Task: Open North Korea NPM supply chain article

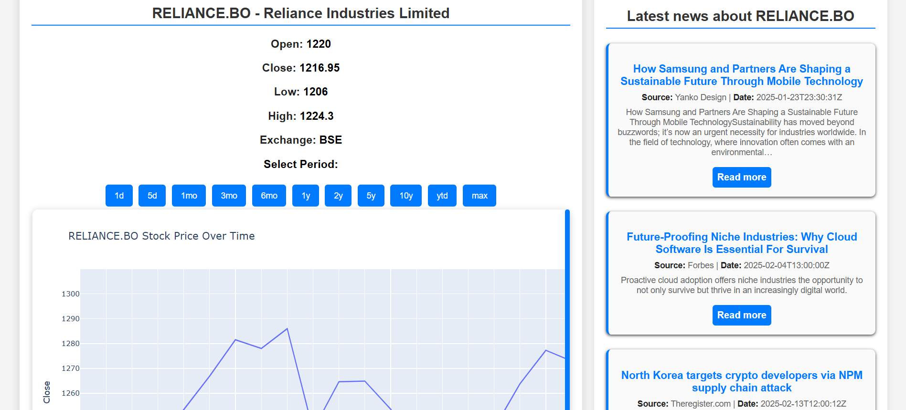Action: point(742,381)
